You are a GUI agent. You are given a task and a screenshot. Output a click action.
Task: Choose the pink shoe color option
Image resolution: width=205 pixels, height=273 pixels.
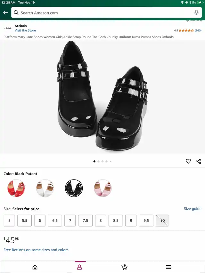[x=102, y=188]
